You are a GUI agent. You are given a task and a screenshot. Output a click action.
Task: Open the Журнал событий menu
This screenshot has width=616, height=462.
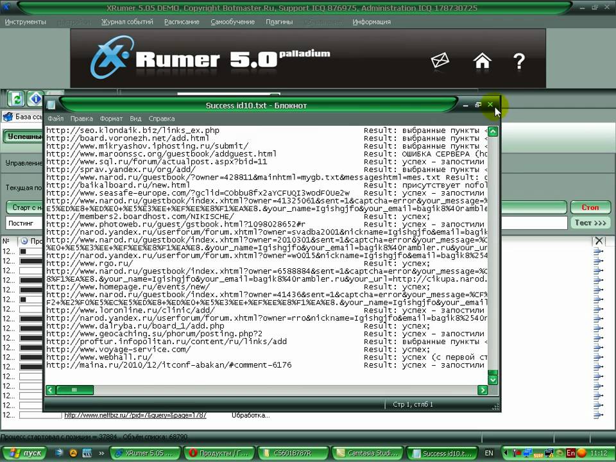(x=127, y=22)
